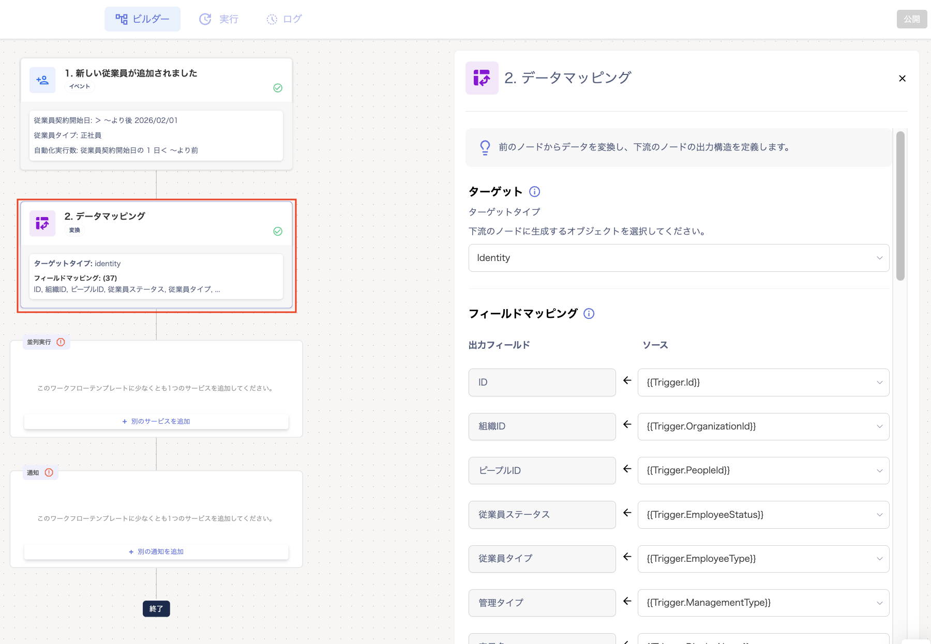
Task: Open the ログ tab
Action: click(x=284, y=19)
